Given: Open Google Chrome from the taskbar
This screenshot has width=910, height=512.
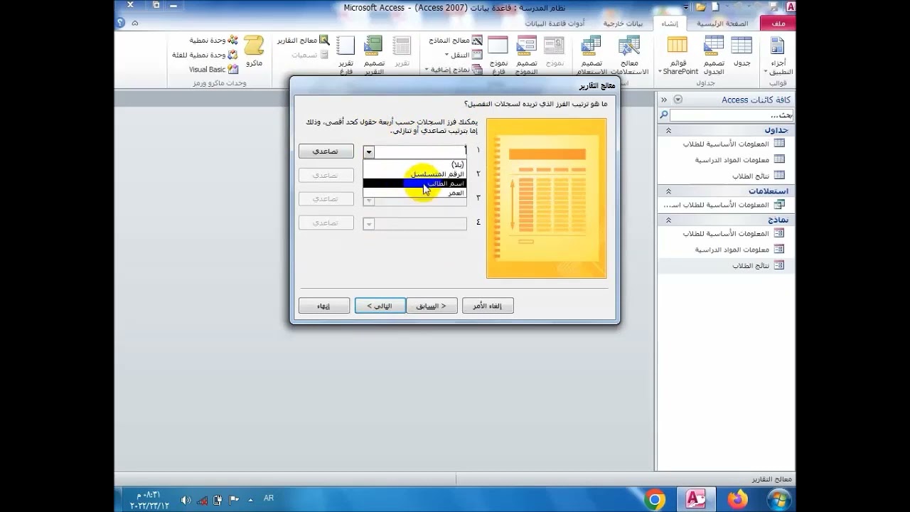Looking at the screenshot, I should coord(655,500).
